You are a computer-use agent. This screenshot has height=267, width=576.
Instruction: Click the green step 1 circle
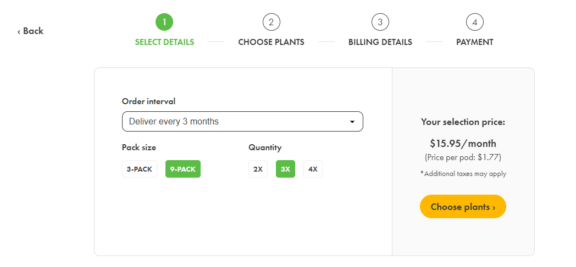pyautogui.click(x=164, y=22)
